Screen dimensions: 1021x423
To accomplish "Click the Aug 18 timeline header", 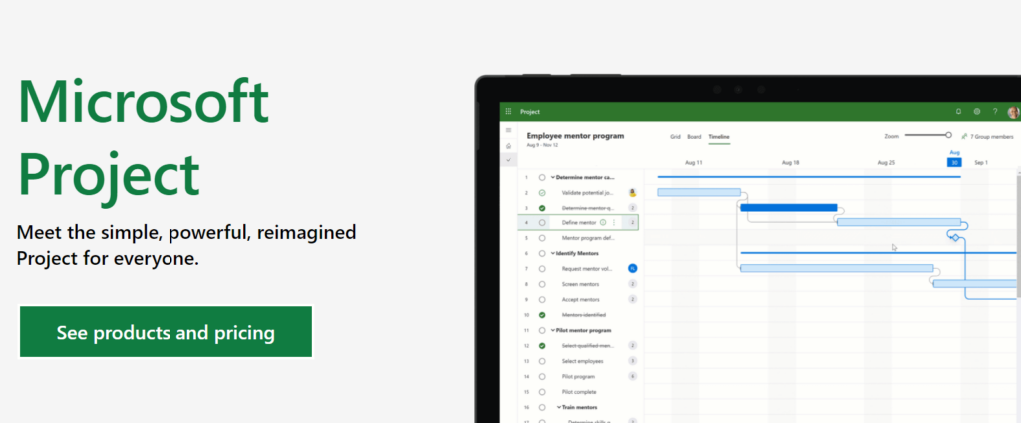I will pos(790,163).
